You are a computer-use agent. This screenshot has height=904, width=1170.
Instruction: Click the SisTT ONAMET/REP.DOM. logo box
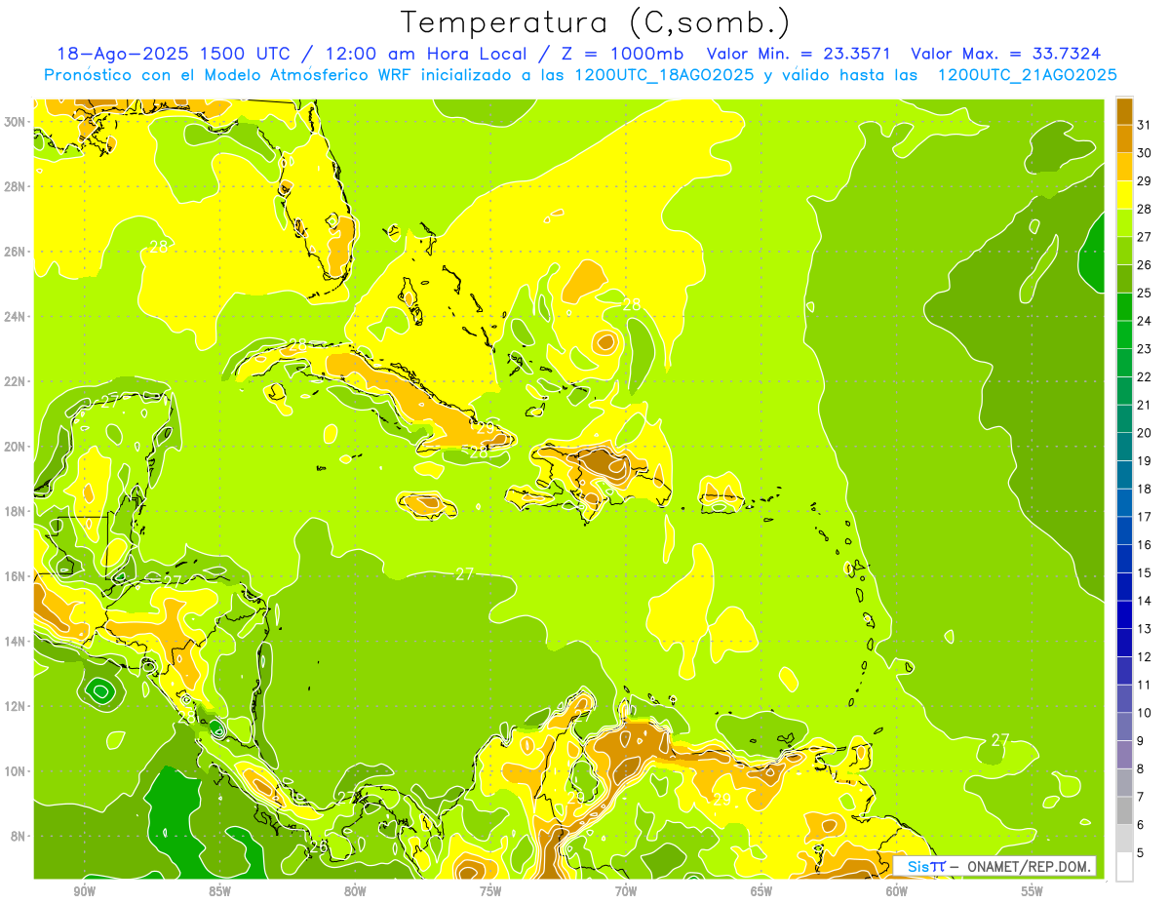(x=994, y=866)
